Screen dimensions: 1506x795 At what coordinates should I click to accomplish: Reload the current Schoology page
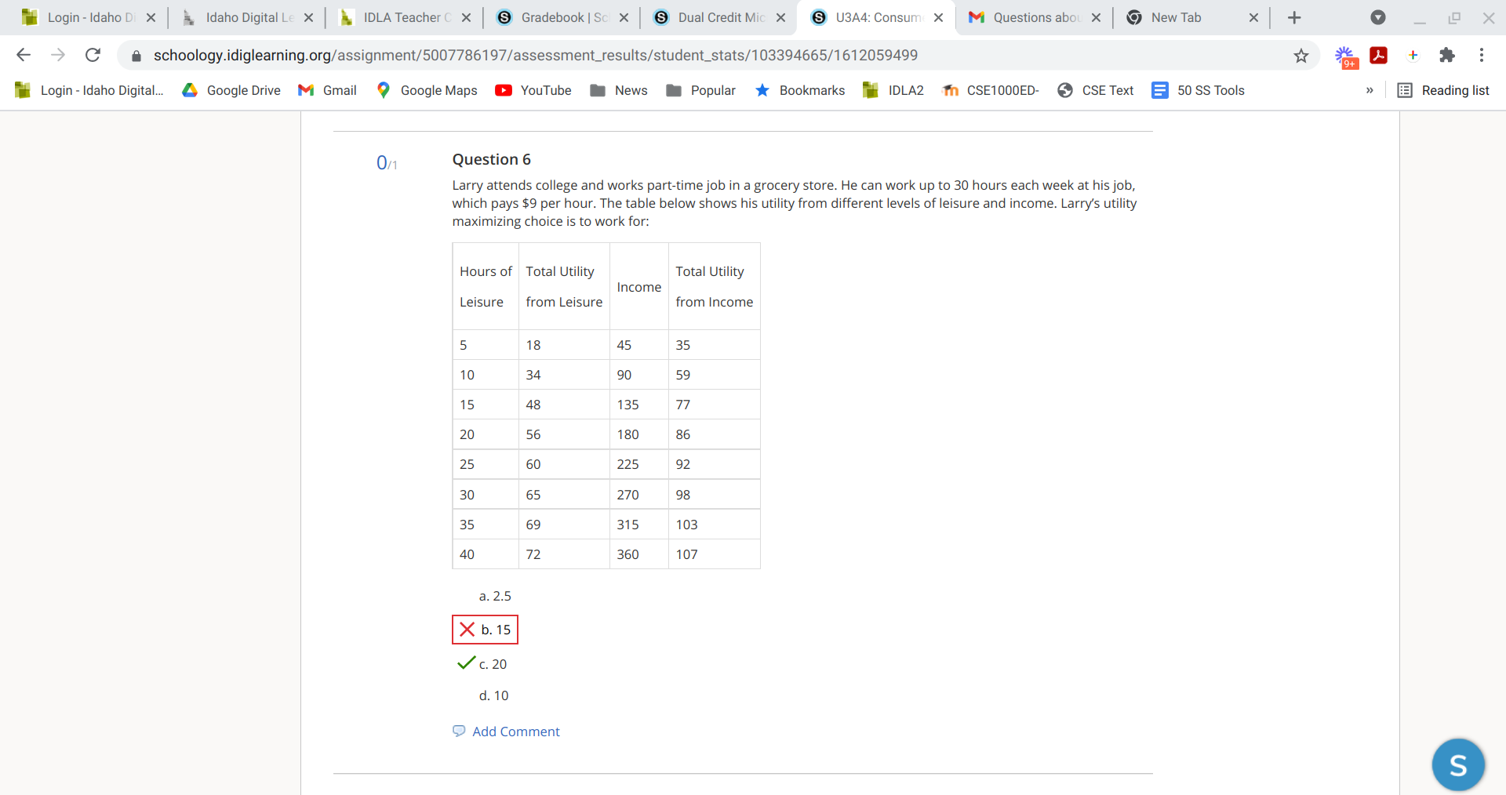click(x=93, y=55)
